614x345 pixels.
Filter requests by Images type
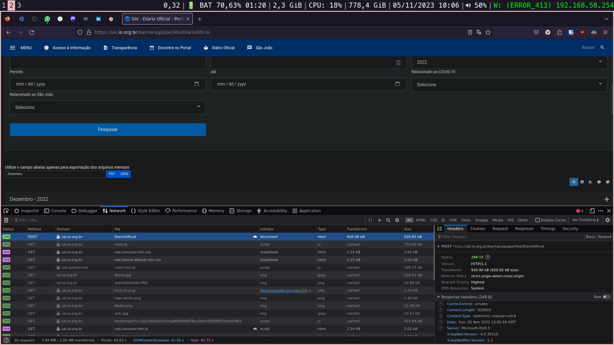(482, 220)
